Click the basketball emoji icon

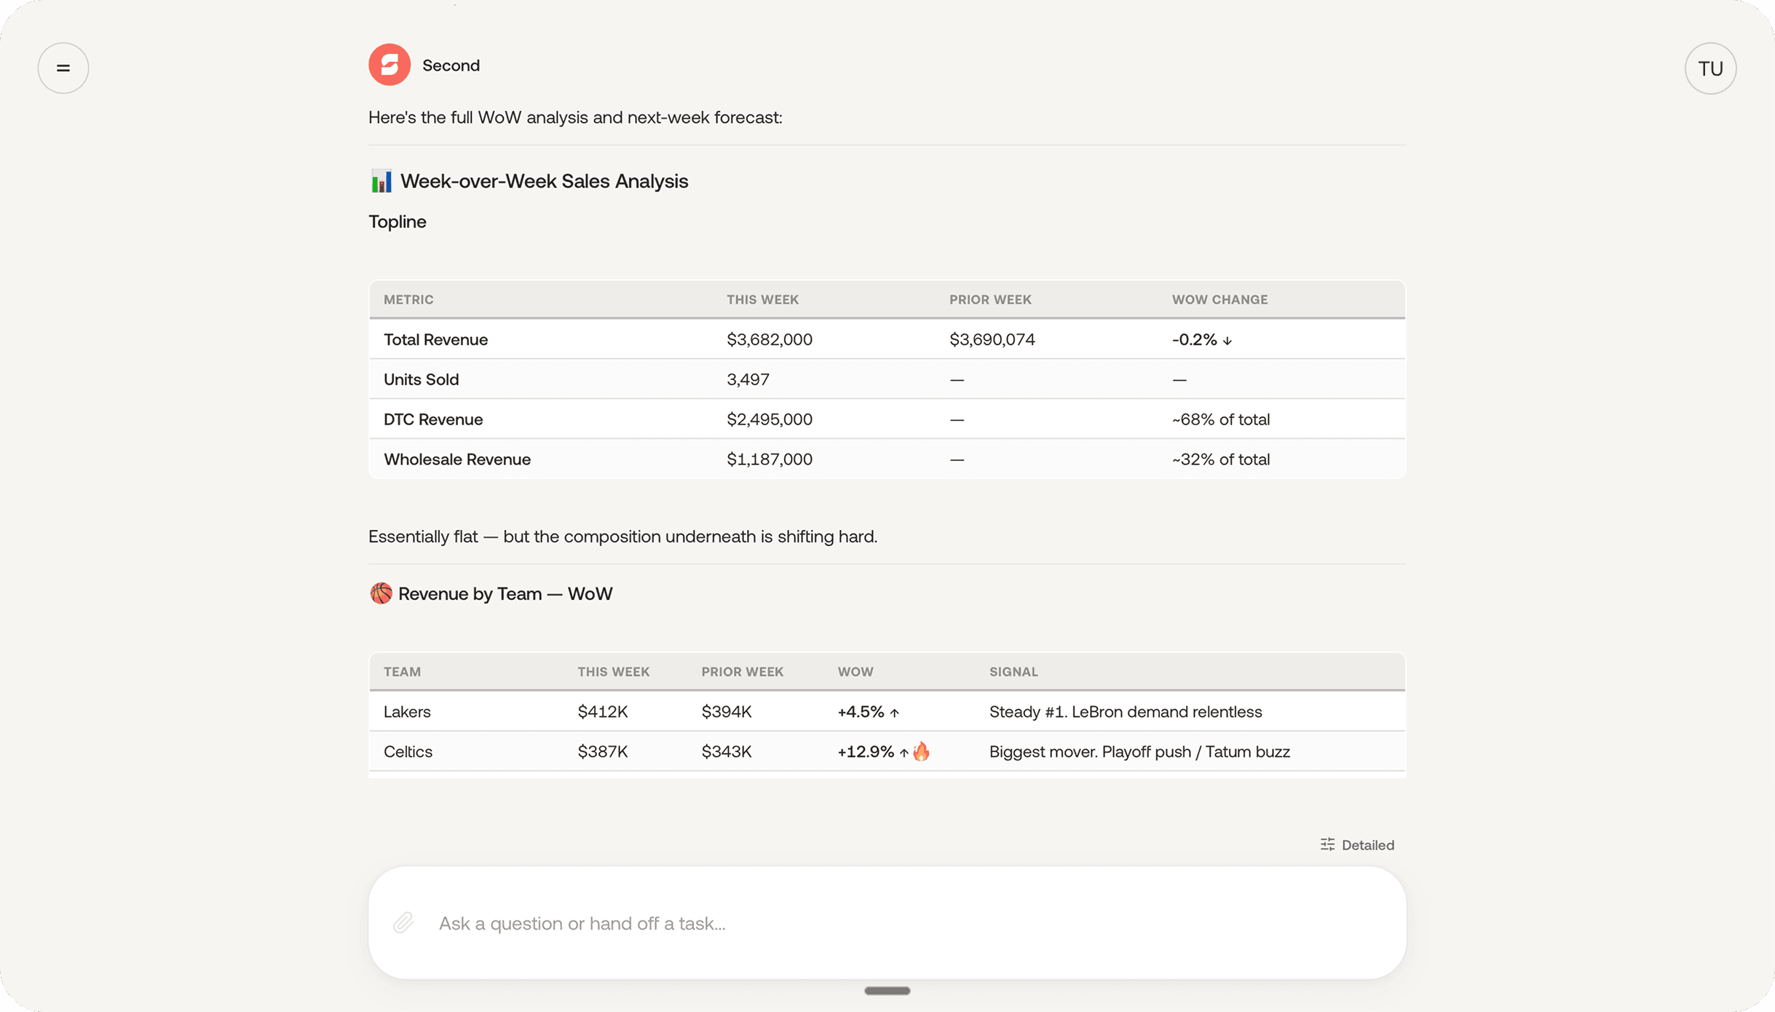coord(381,593)
